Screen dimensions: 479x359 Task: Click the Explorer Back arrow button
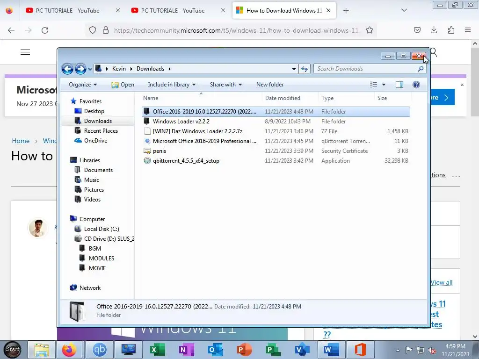coord(67,69)
